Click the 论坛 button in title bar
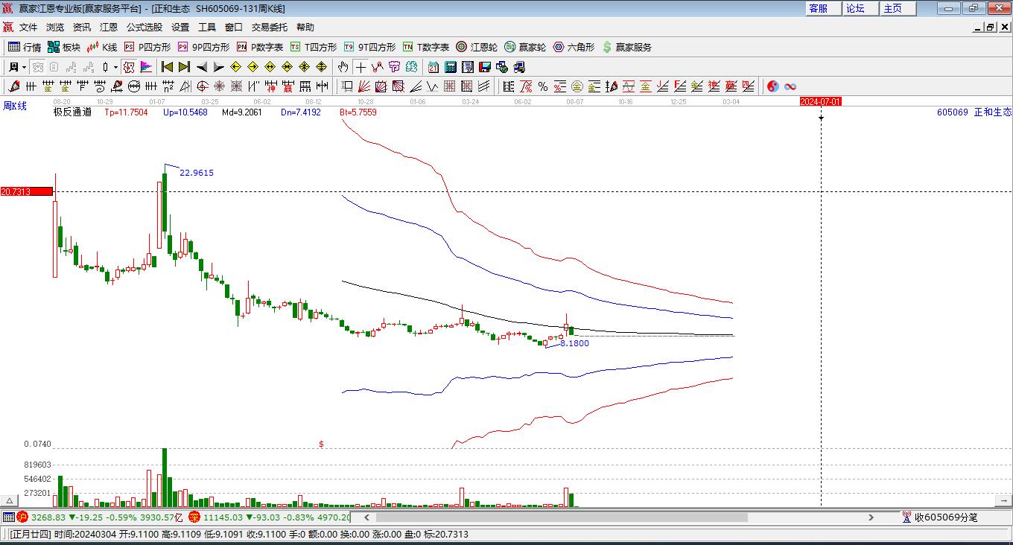This screenshot has width=1013, height=545. (861, 8)
